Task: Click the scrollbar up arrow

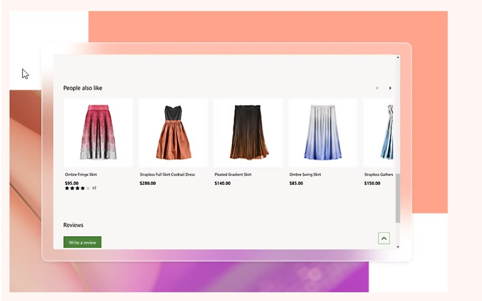Action: 398,57
